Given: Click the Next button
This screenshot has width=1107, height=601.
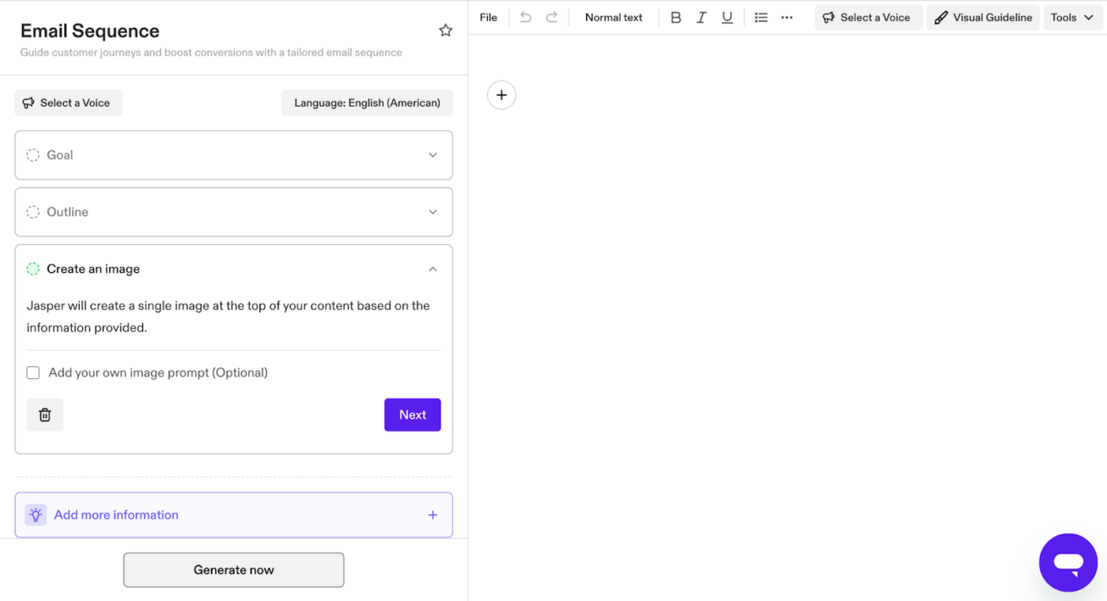Looking at the screenshot, I should point(413,414).
